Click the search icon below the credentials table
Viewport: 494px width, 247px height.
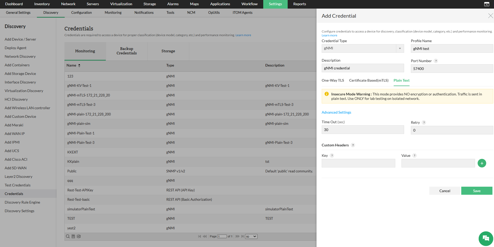68,236
